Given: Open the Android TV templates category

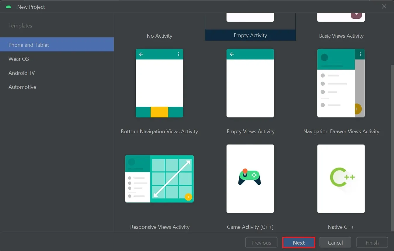Looking at the screenshot, I should coord(21,73).
